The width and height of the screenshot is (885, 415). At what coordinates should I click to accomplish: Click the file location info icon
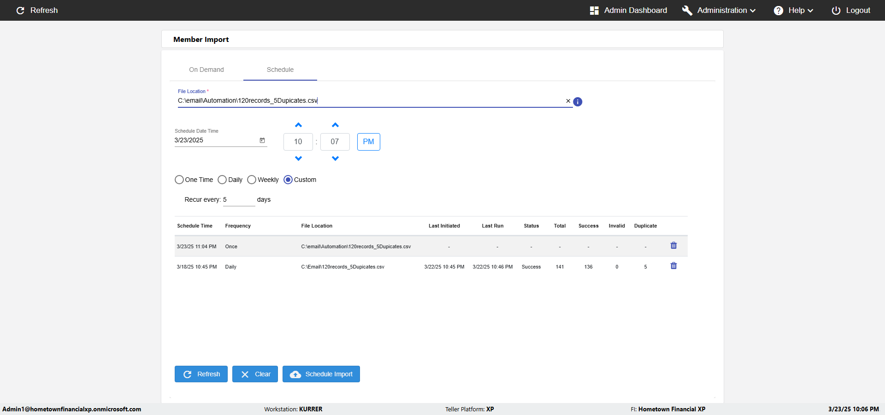point(578,102)
